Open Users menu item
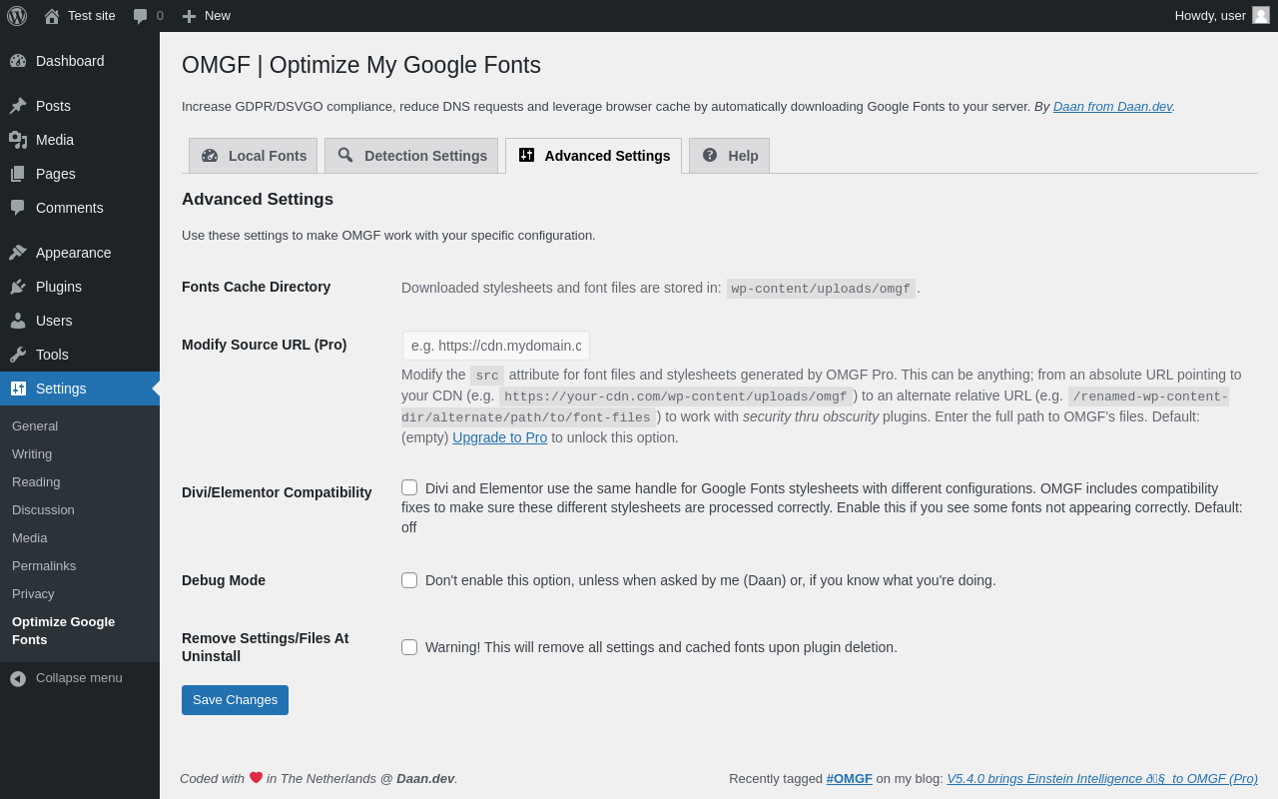The image size is (1278, 799). pyautogui.click(x=80, y=321)
